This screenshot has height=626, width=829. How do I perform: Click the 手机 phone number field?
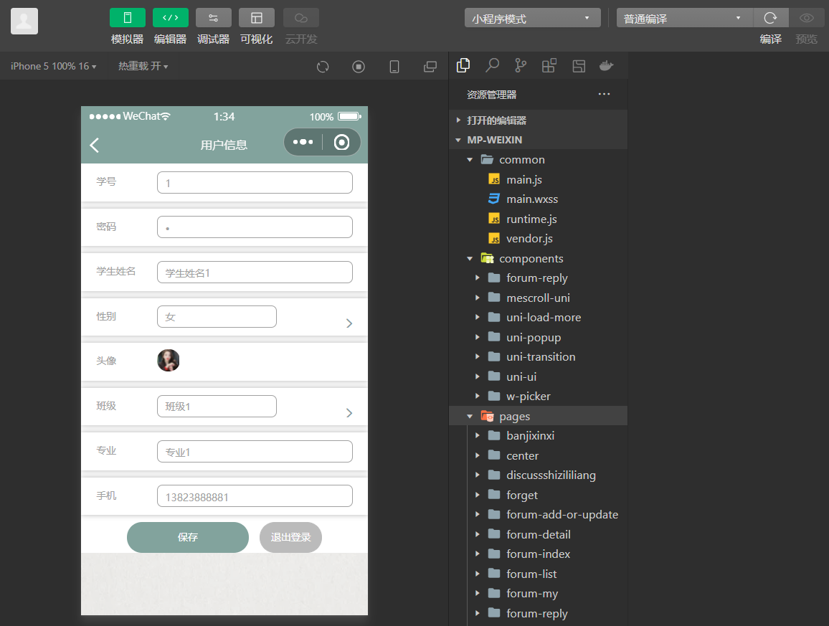(255, 496)
